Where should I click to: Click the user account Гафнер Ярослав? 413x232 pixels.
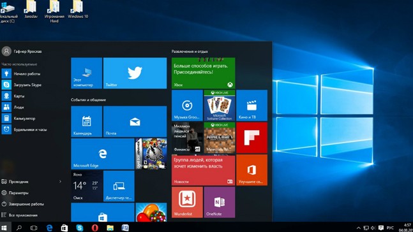pos(22,51)
